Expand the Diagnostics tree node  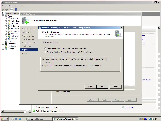[x=3, y=44]
